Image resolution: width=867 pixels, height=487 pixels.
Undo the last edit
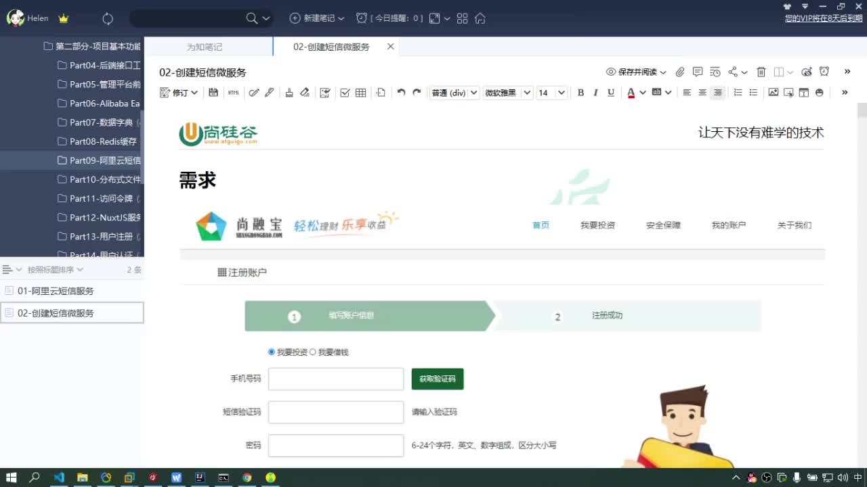[x=401, y=93]
